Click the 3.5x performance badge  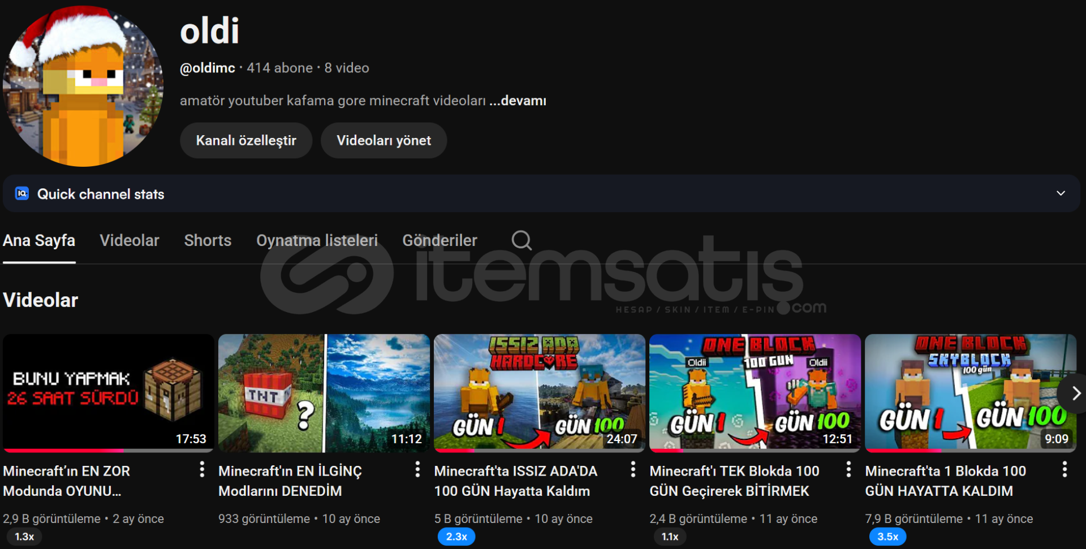coord(888,537)
